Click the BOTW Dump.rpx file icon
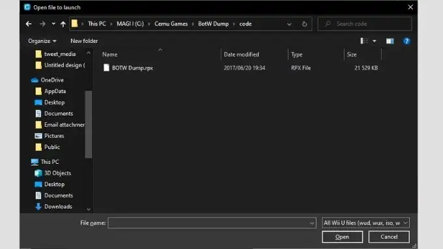443x249 pixels. pyautogui.click(x=106, y=68)
